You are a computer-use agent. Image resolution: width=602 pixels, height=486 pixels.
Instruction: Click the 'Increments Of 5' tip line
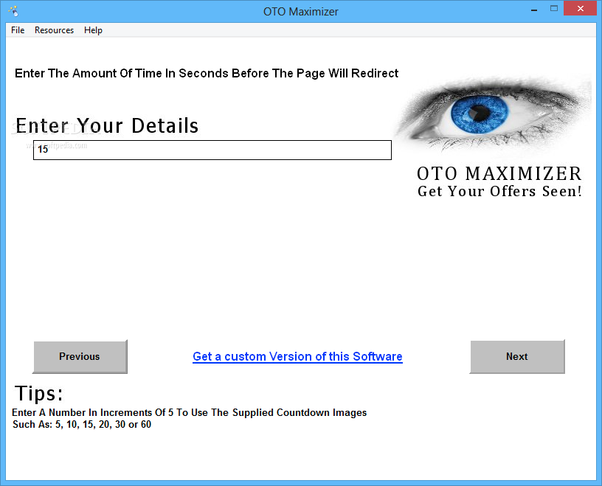point(190,413)
